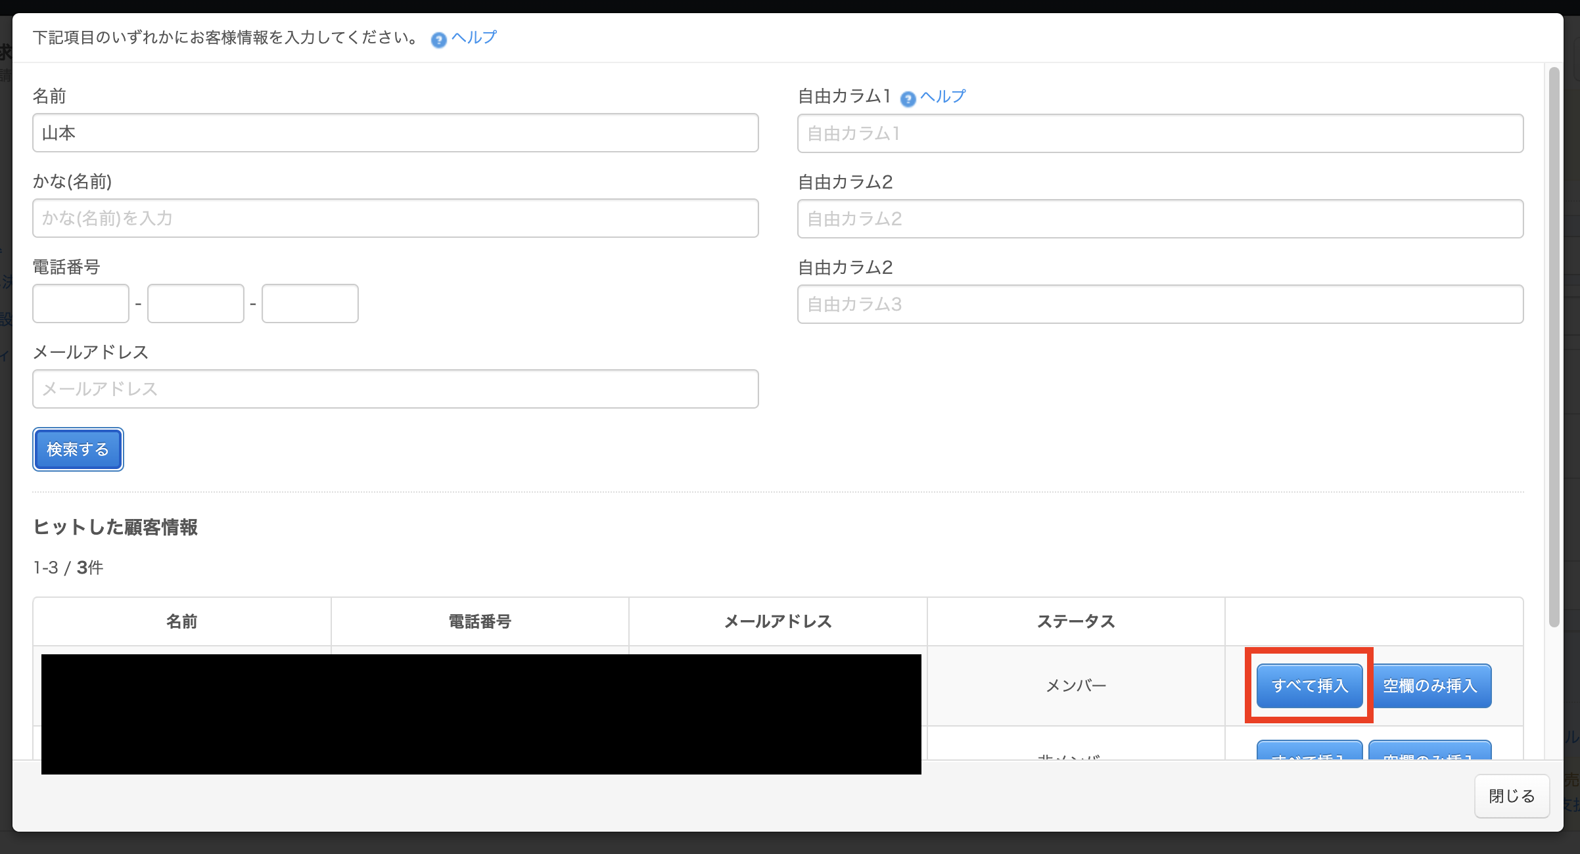Click the 自由カラム2 text field

(1160, 219)
